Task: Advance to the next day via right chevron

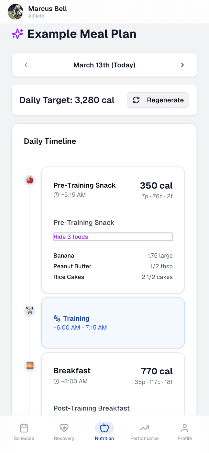Action: click(x=182, y=65)
